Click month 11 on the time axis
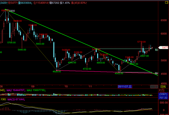 pyautogui.click(x=90, y=87)
